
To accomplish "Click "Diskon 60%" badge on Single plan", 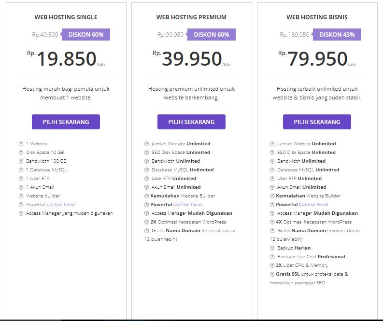I will coord(85,35).
